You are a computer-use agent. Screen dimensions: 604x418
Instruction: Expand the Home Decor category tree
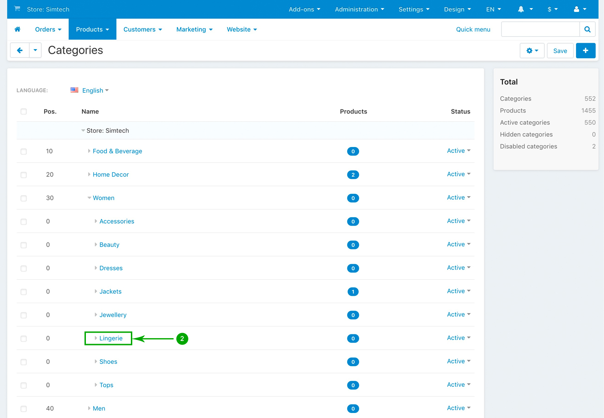[89, 175]
